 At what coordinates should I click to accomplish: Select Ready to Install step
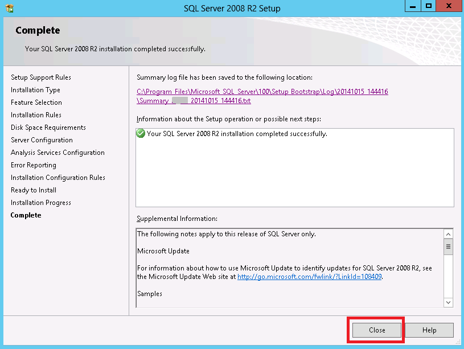tap(34, 190)
